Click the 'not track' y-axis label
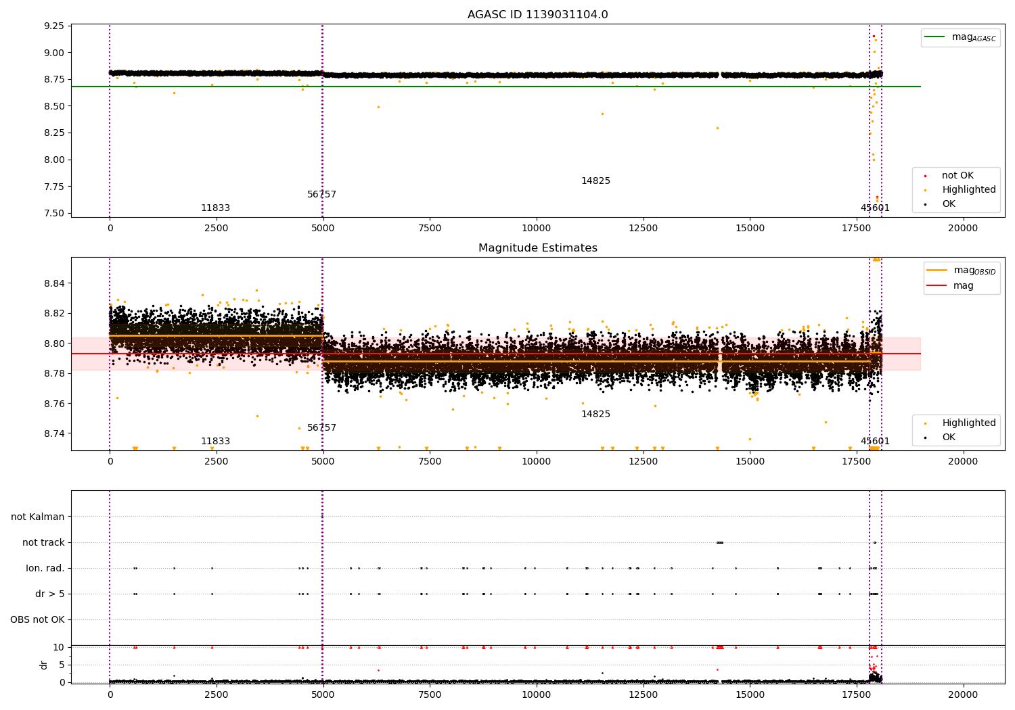Viewport: 1015px width, 710px height. 43,543
